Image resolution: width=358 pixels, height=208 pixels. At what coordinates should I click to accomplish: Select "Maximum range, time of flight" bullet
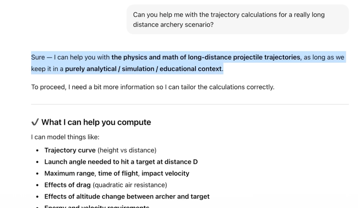[117, 174]
